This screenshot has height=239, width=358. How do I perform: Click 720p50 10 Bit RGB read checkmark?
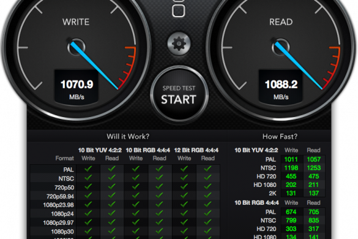pyautogui.click(x=159, y=186)
